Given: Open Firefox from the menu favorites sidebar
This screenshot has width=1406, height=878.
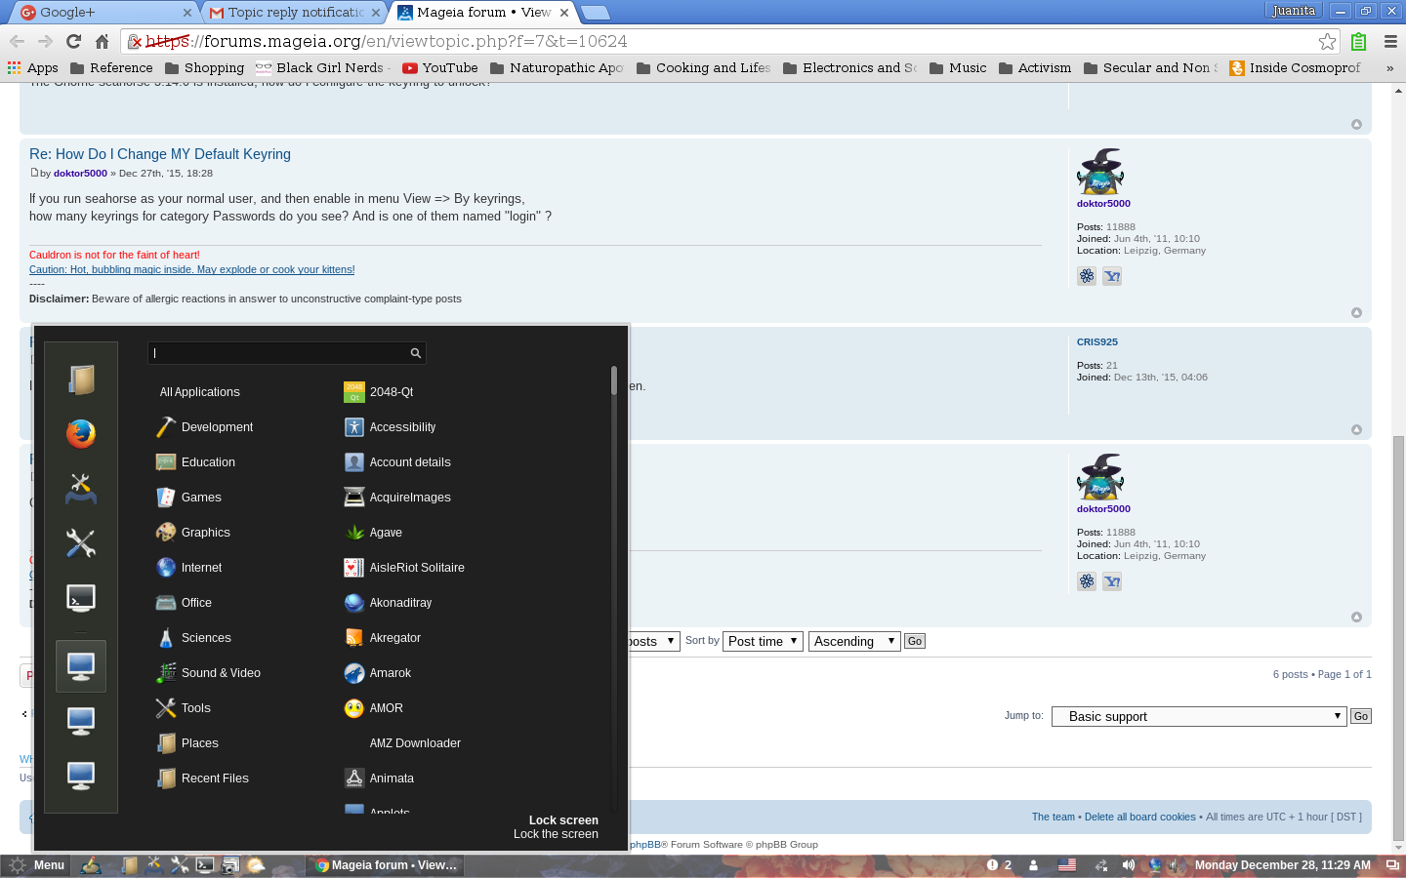Looking at the screenshot, I should (x=81, y=433).
